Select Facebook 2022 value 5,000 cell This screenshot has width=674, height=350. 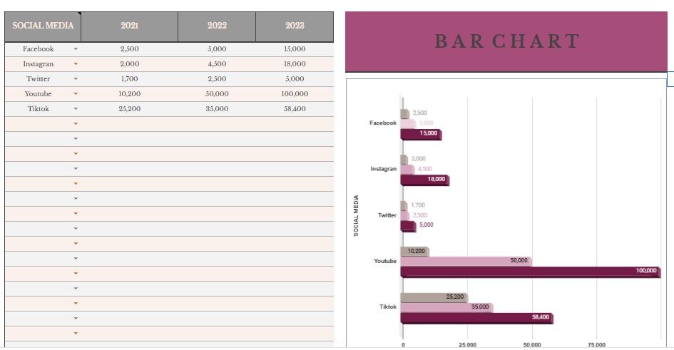(x=217, y=49)
